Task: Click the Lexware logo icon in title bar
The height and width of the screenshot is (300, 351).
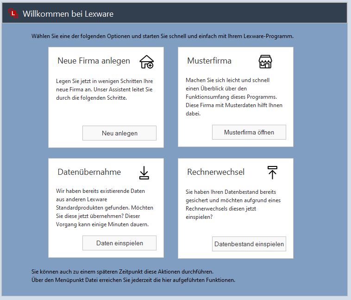Action: pos(13,13)
